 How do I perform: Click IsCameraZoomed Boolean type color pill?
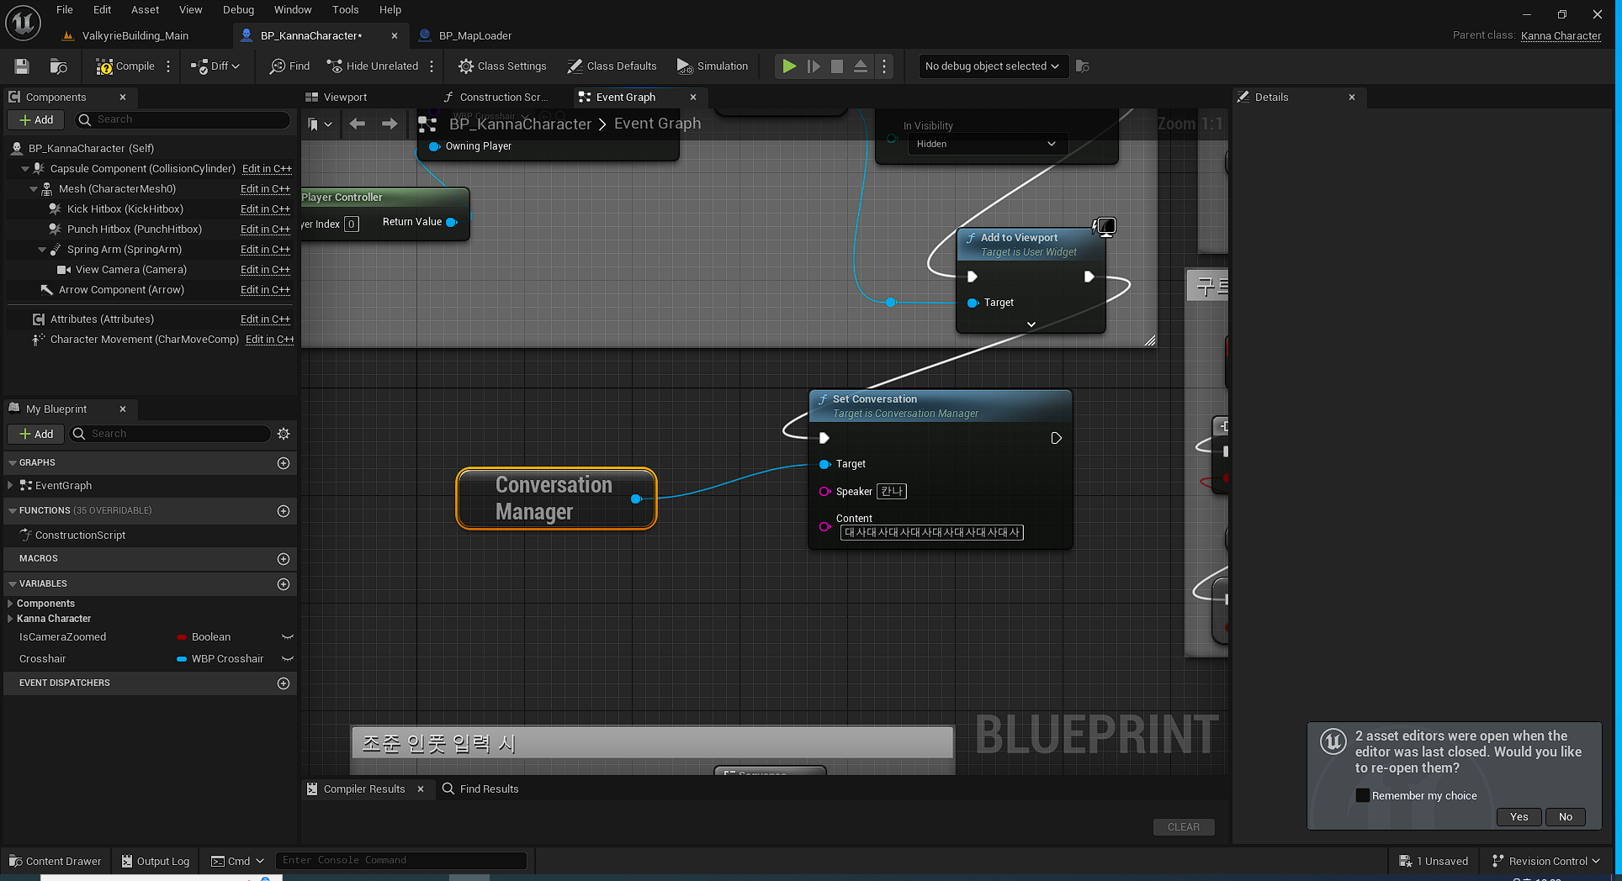182,637
